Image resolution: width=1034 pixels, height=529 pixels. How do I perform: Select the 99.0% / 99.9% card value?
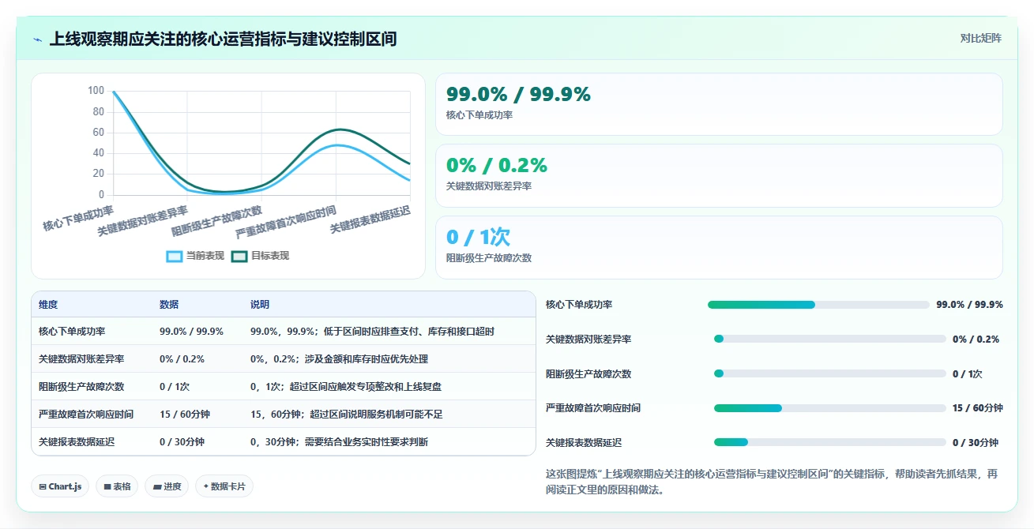click(x=518, y=94)
